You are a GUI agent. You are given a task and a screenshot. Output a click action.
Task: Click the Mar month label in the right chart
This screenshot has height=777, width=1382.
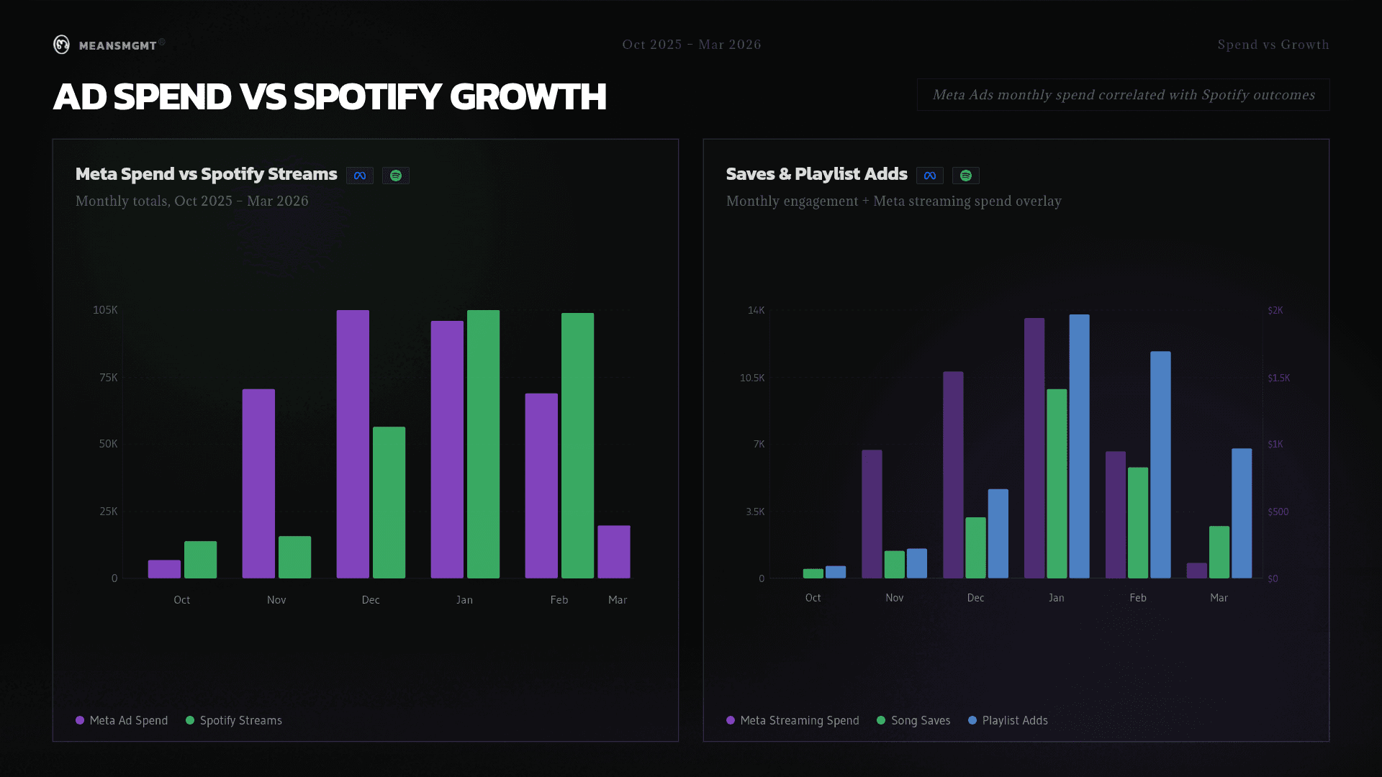coord(1219,598)
